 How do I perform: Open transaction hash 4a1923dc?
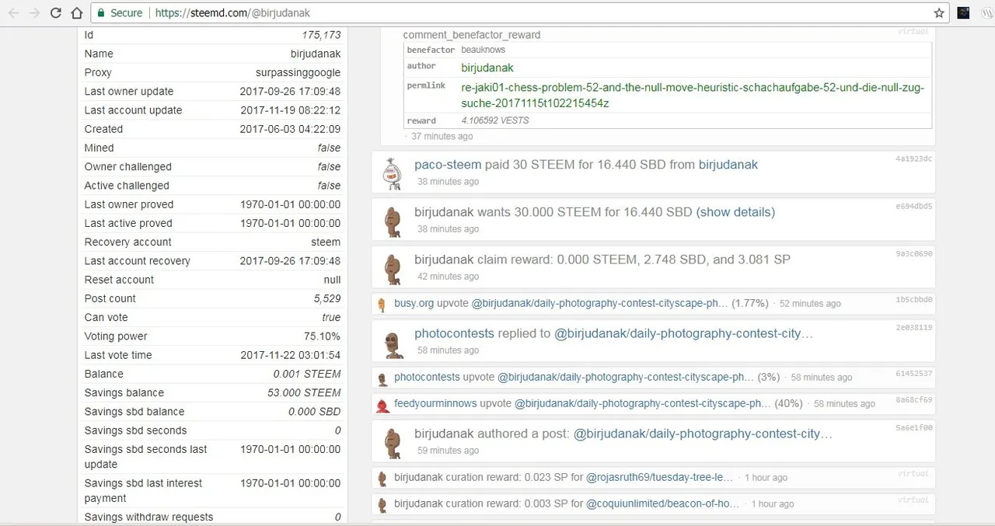pyautogui.click(x=913, y=158)
